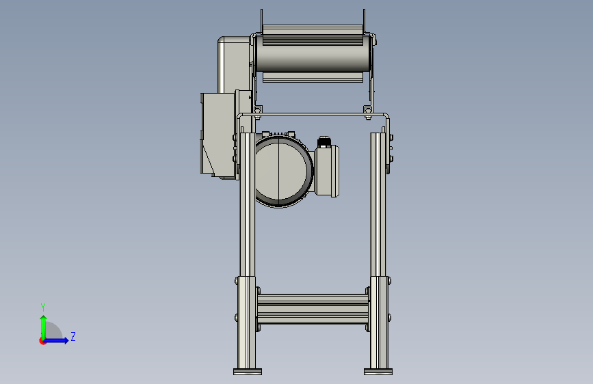Image resolution: width=593 pixels, height=384 pixels.
Task: Select the black cable gland on the terminal box
Action: coord(324,141)
